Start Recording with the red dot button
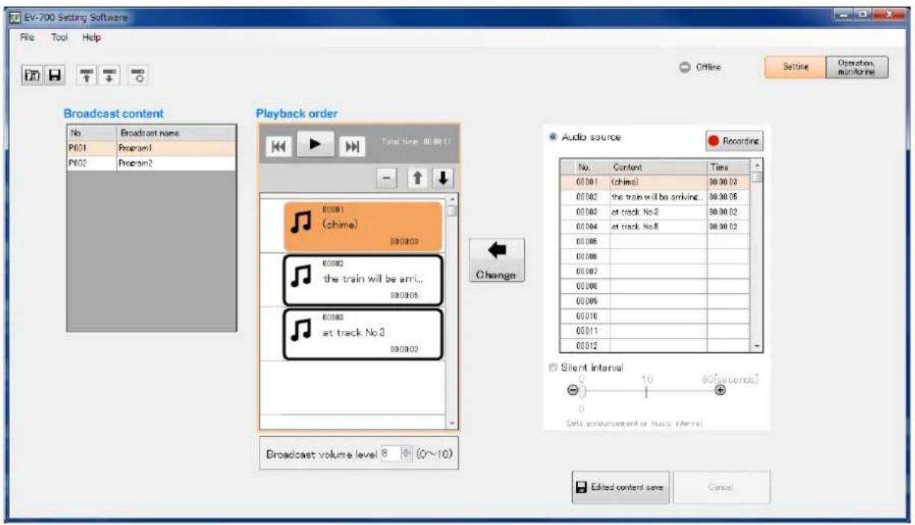This screenshot has height=525, width=915. [734, 141]
